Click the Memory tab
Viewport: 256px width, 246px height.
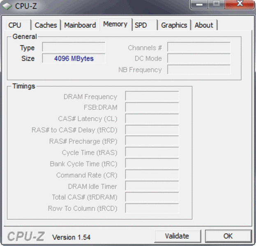(x=115, y=24)
